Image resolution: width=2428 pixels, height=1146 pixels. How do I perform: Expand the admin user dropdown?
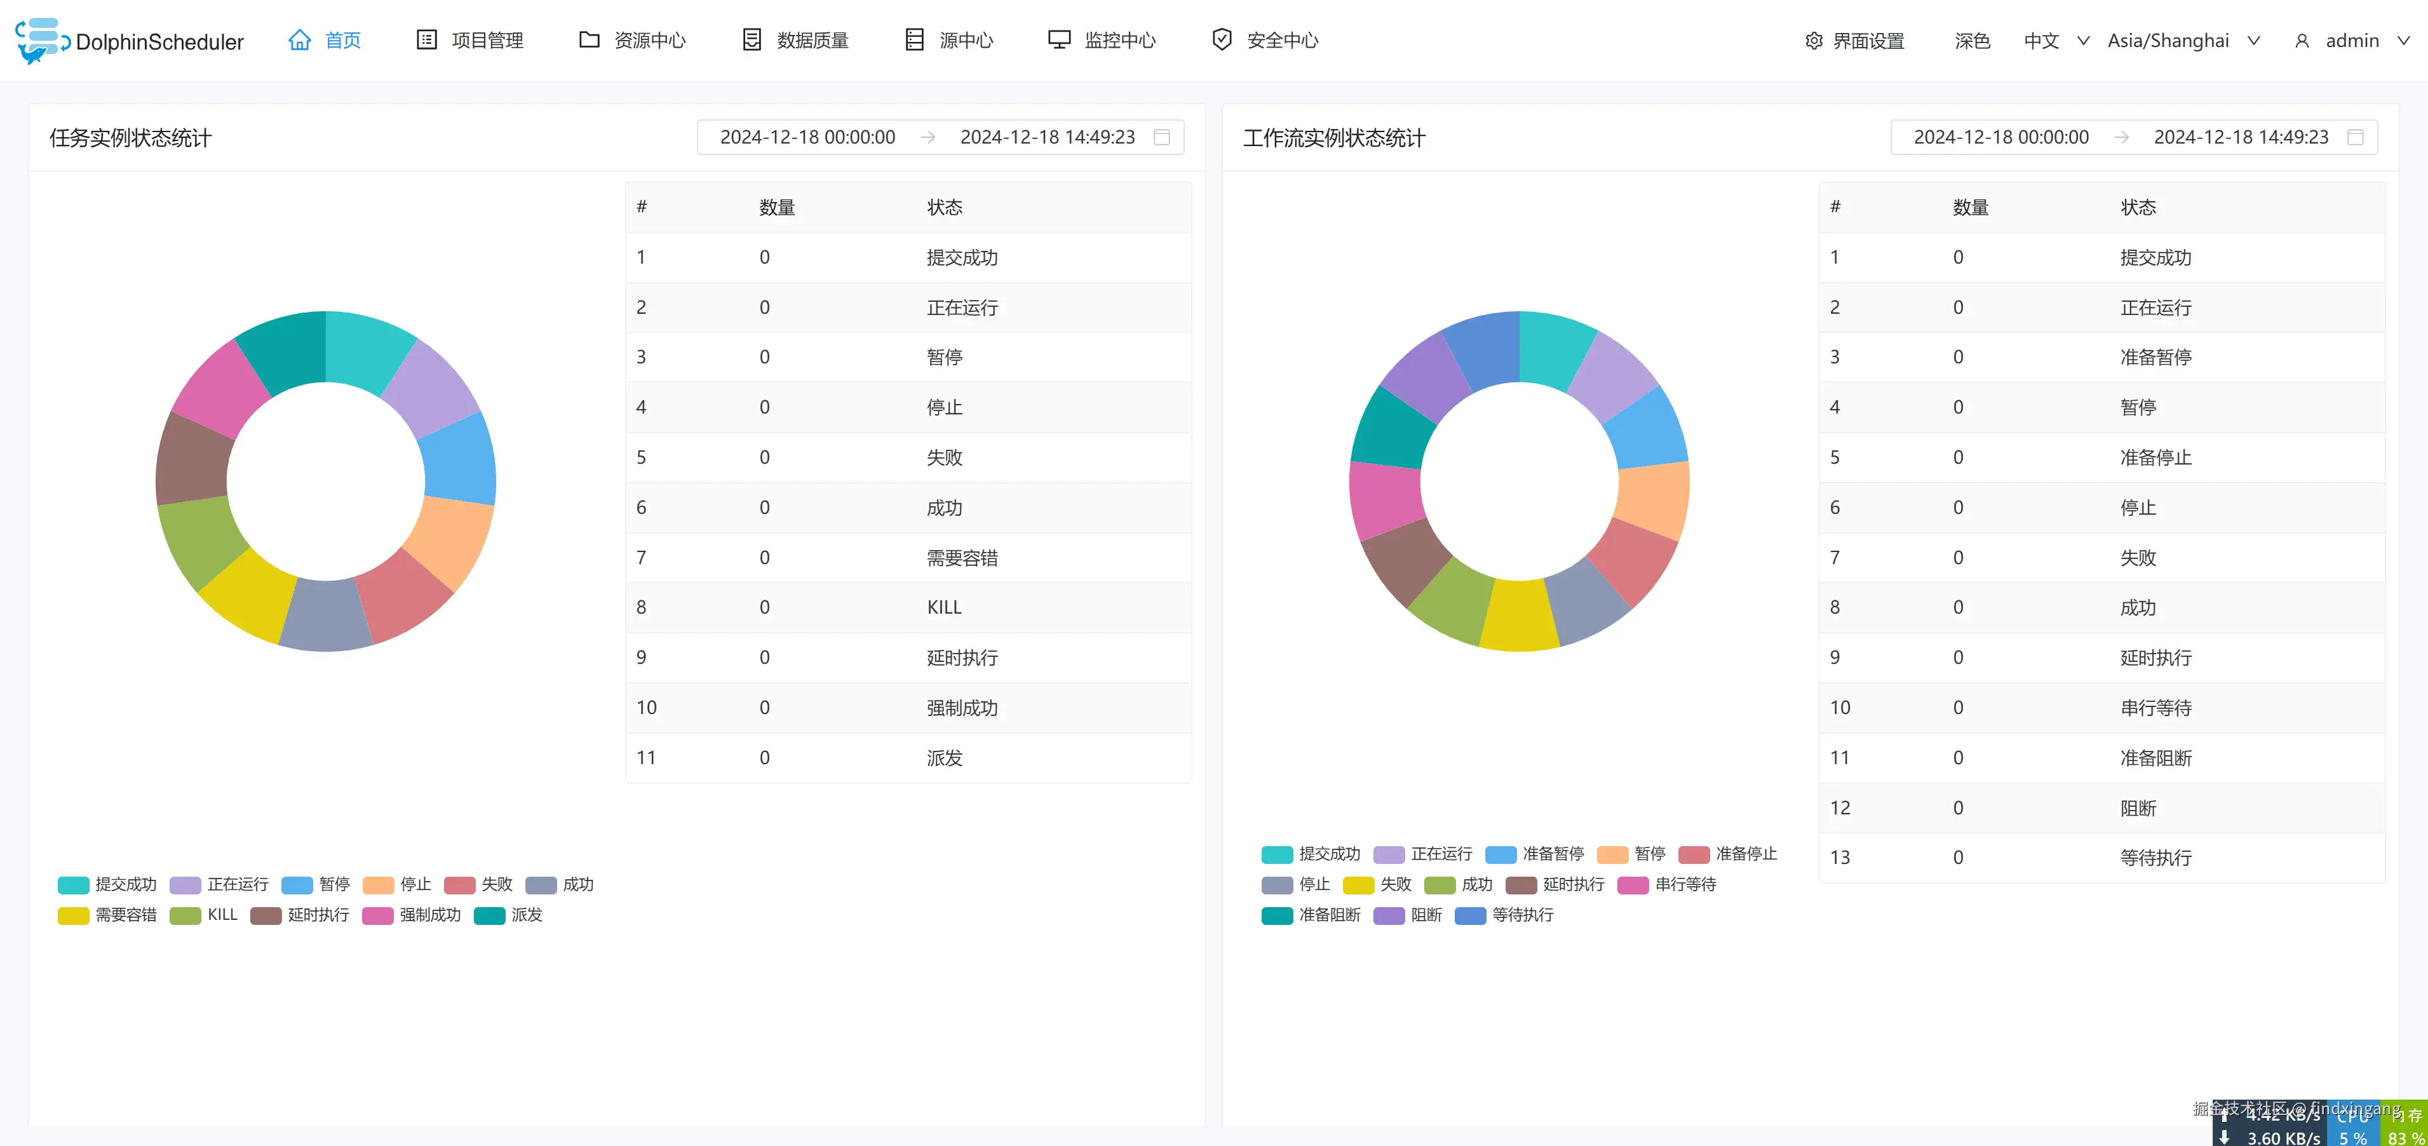(2352, 41)
